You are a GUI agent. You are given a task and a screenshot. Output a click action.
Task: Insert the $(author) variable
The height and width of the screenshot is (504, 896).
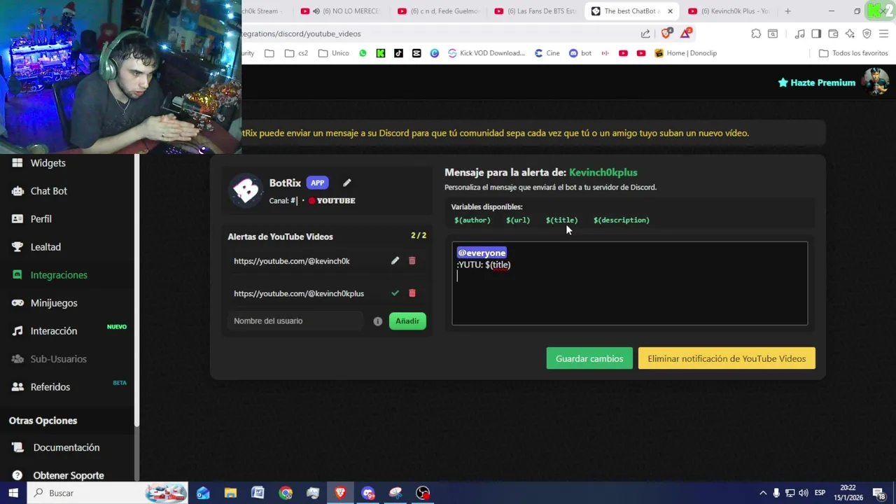point(472,220)
